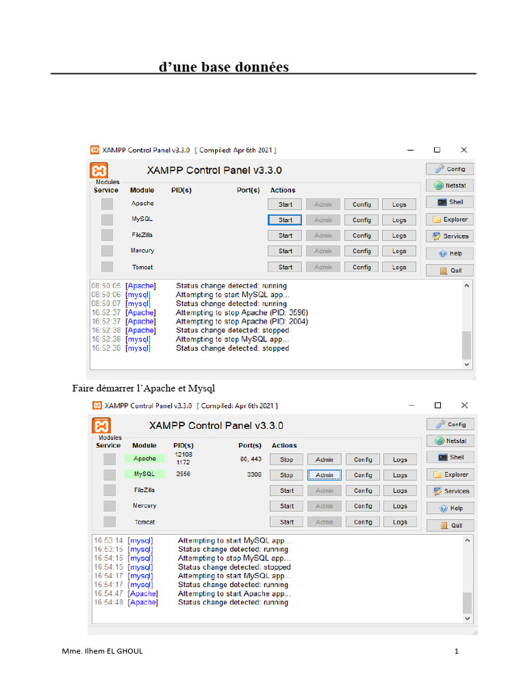Screen dimensions: 521x695
Task: Click bottom log scrollbar down arrow
Action: tap(467, 618)
